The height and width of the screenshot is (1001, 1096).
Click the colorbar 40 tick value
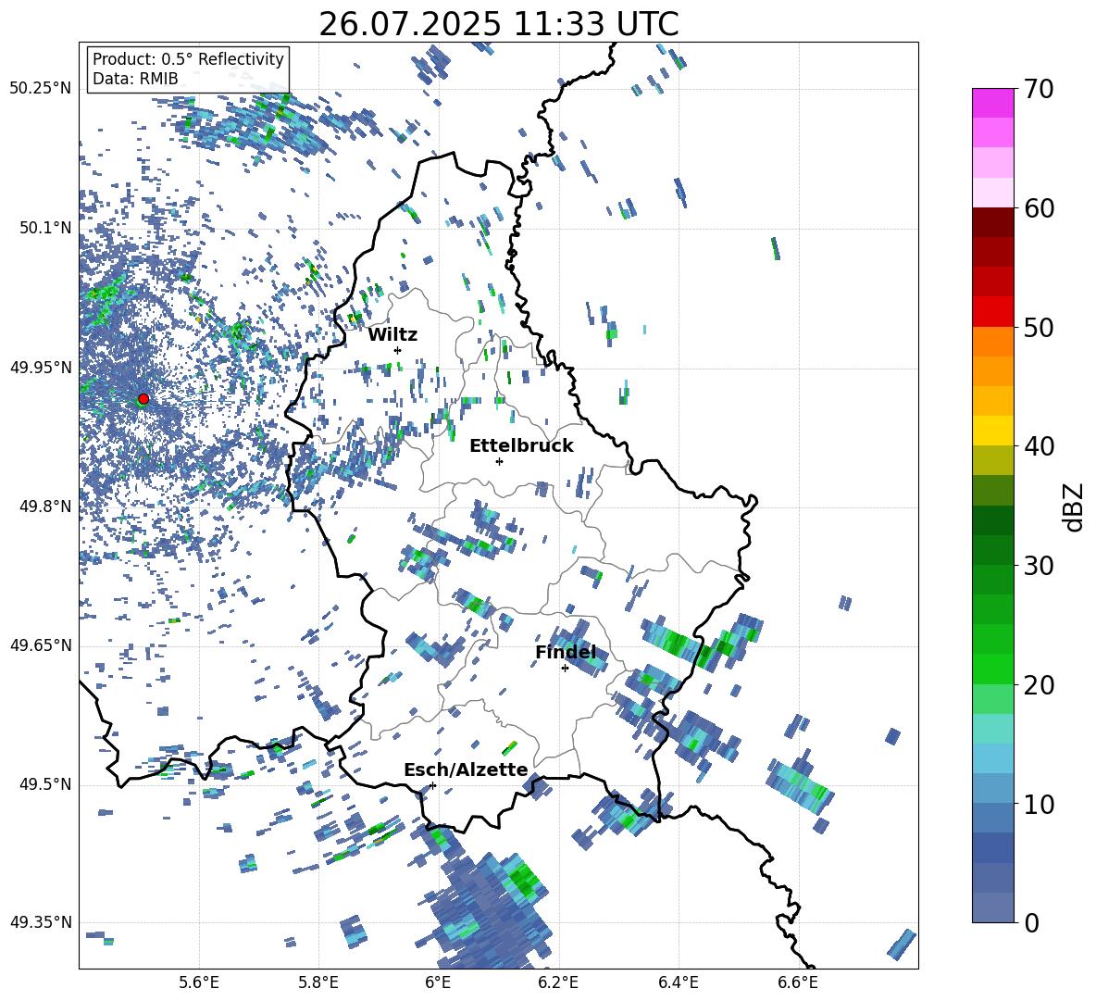tap(1039, 446)
